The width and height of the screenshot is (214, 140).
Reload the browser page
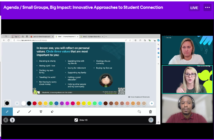(x=9, y=40)
